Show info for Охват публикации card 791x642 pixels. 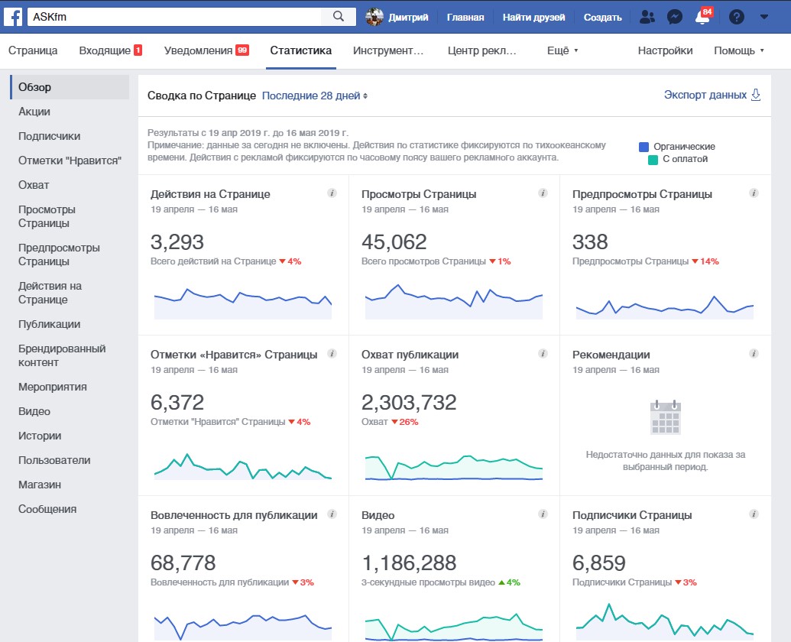point(543,354)
